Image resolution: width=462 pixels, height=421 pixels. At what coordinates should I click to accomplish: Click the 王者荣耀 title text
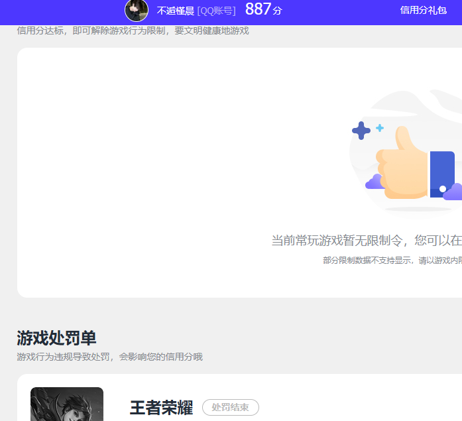(x=161, y=408)
